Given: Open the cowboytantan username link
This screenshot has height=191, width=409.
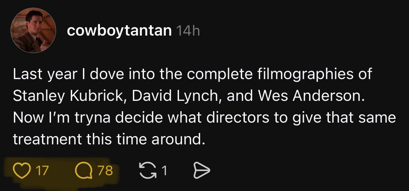Looking at the screenshot, I should pyautogui.click(x=119, y=31).
